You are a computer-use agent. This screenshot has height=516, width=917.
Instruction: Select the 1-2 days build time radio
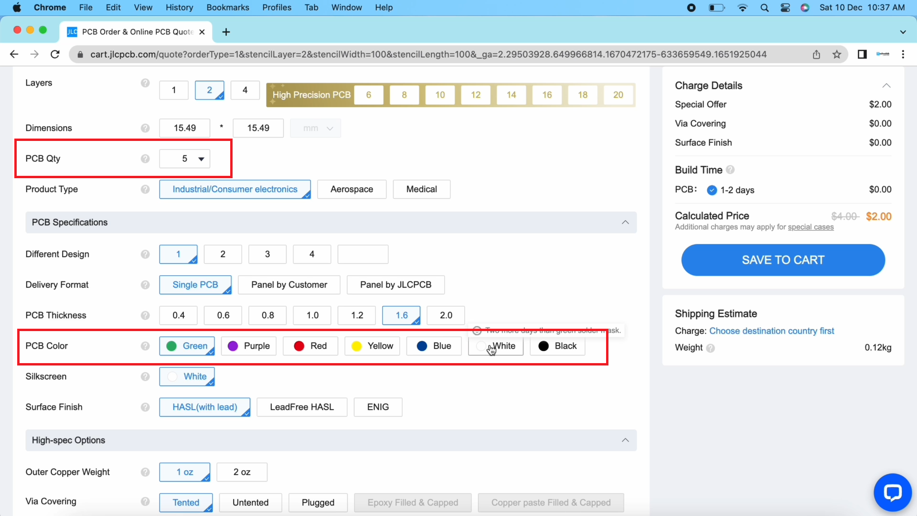pos(712,190)
